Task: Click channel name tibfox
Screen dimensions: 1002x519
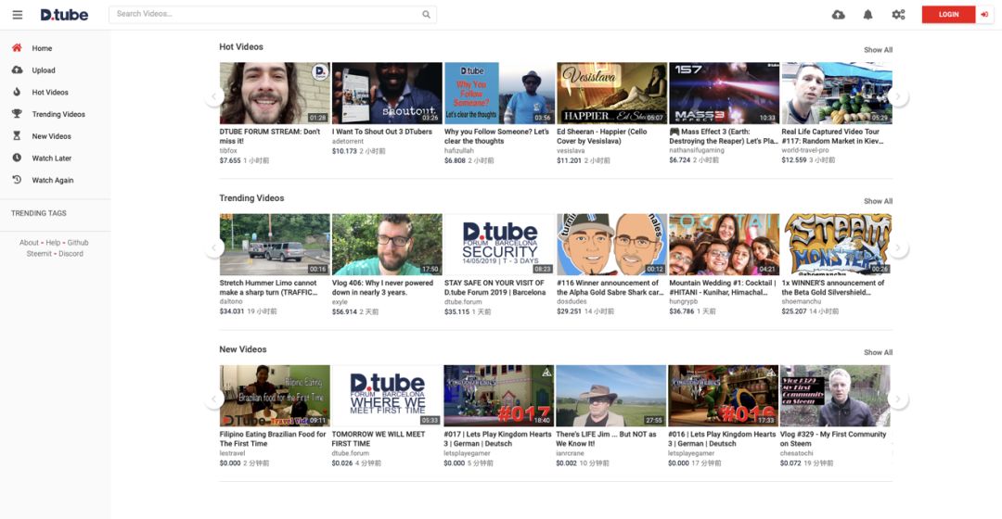Action: click(228, 151)
